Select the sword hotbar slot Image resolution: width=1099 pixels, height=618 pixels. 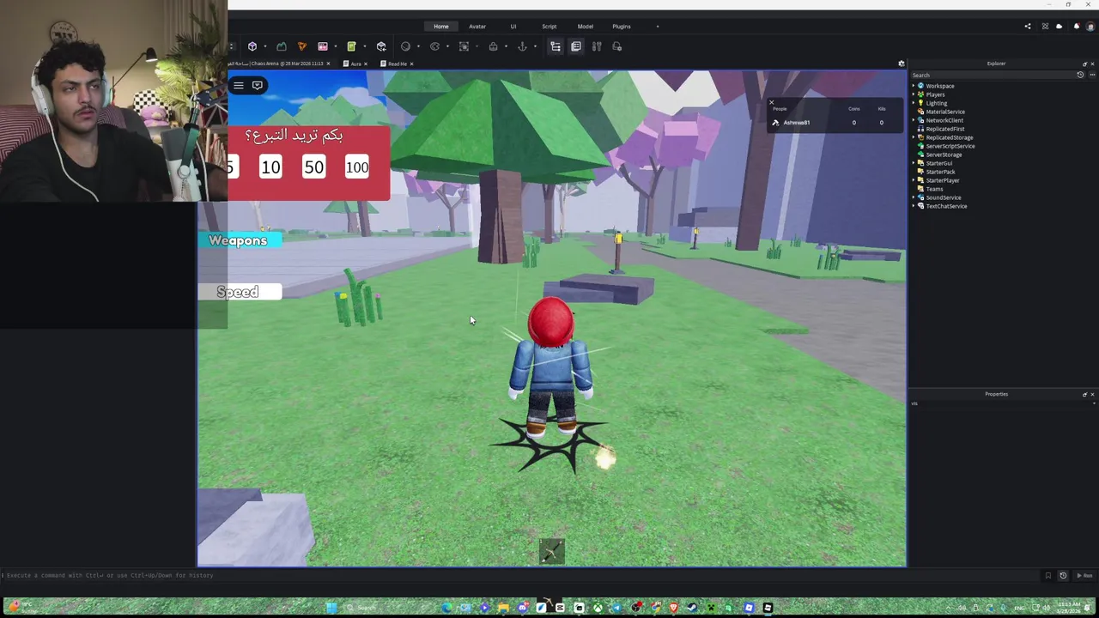(552, 551)
